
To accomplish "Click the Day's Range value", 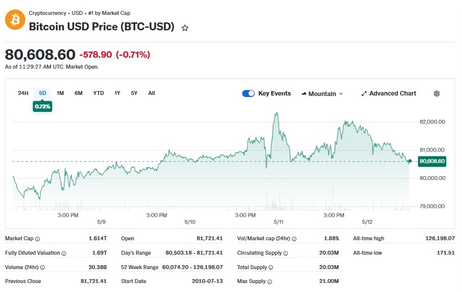I will (x=194, y=253).
